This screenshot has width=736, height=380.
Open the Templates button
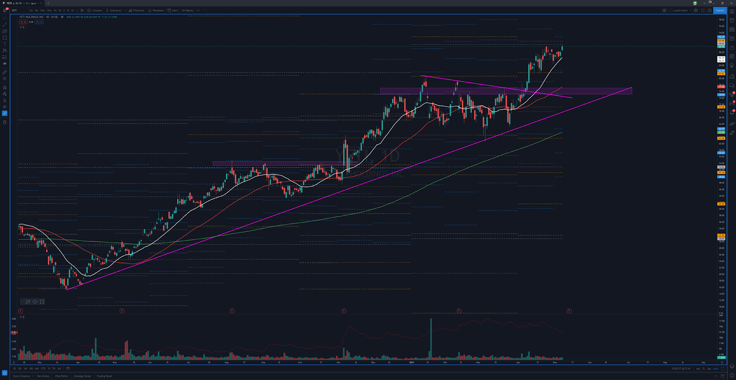tap(156, 10)
